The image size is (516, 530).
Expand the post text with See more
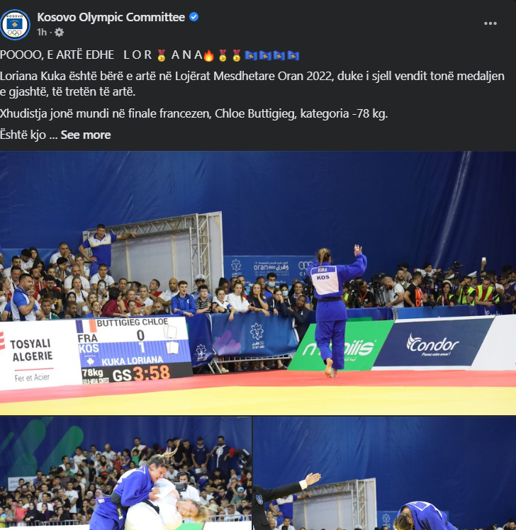(86, 135)
